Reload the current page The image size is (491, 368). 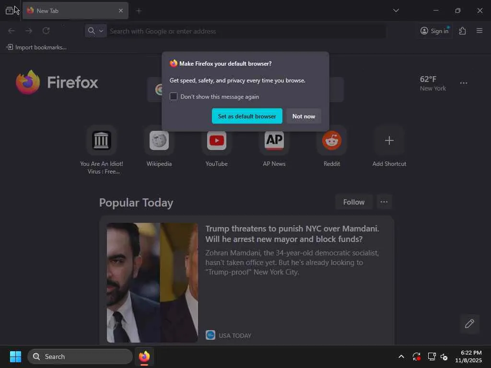pyautogui.click(x=46, y=31)
